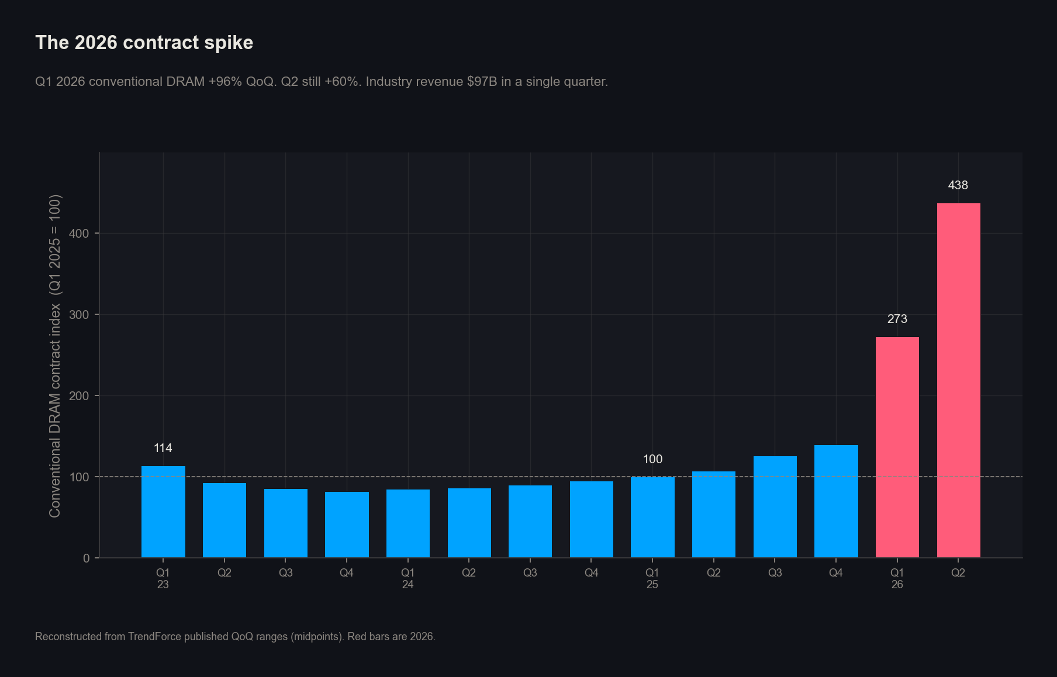This screenshot has height=677, width=1057.
Task: Click the blue Q1 23 bar labeled 114
Action: point(163,512)
